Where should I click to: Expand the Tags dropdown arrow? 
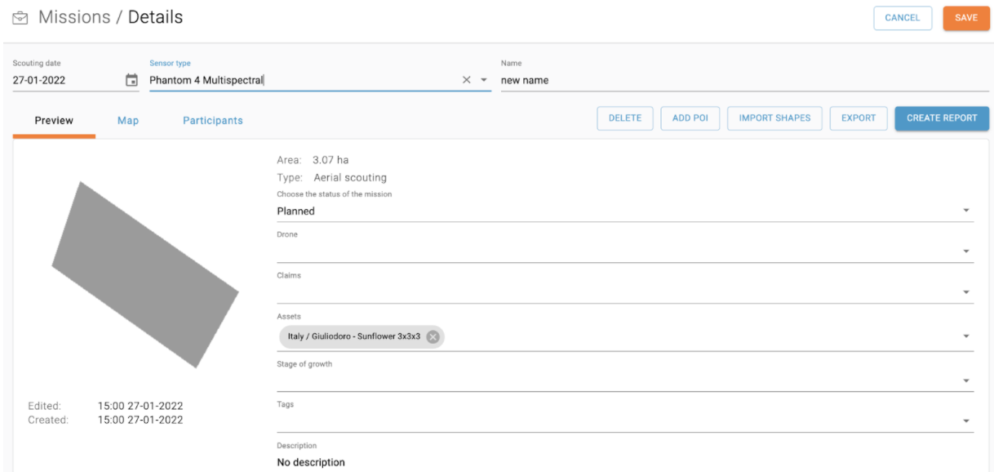pos(966,421)
